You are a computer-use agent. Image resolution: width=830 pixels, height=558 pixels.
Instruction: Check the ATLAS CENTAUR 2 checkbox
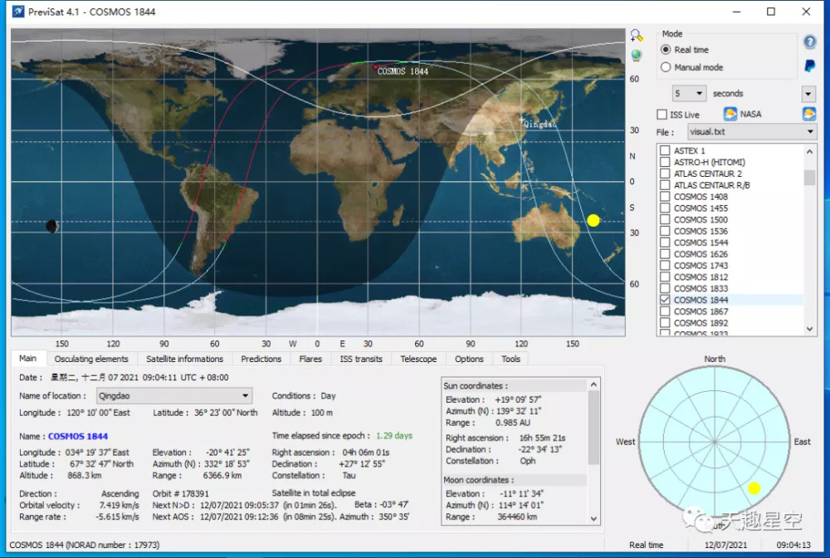click(x=665, y=174)
